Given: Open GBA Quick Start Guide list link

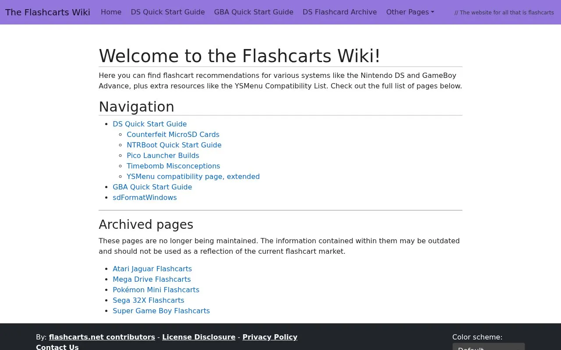Looking at the screenshot, I should [x=153, y=187].
